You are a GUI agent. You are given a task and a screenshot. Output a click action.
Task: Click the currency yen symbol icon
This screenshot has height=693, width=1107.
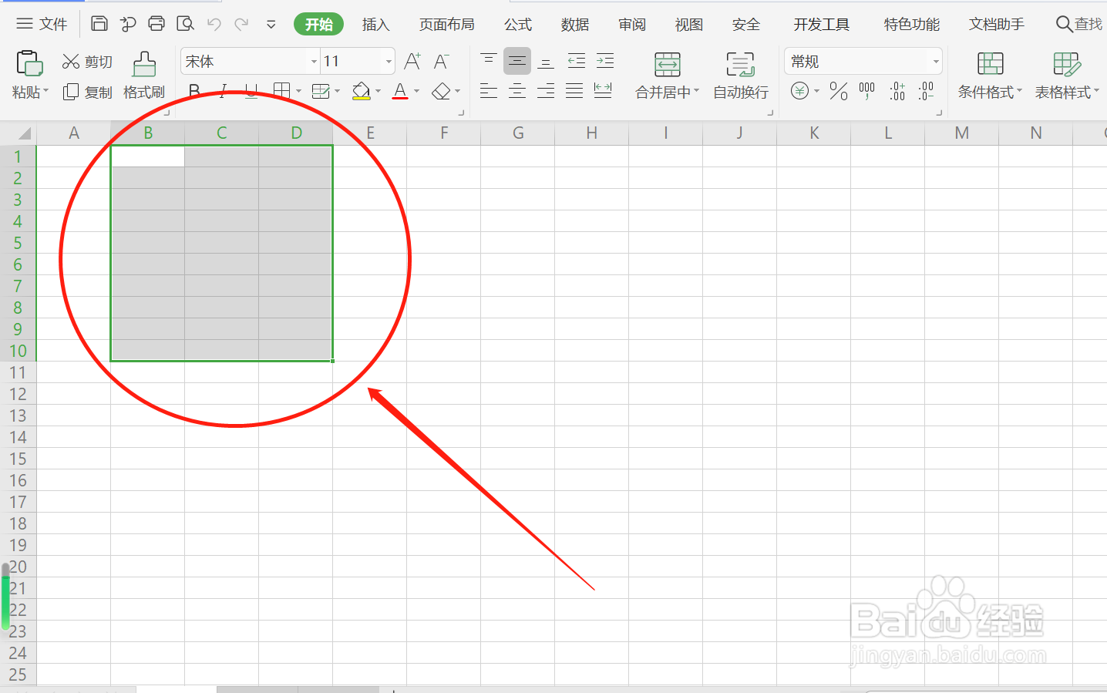click(x=800, y=92)
